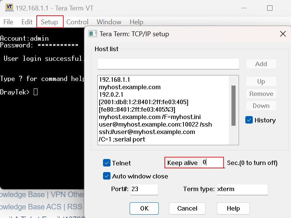This screenshot has height=218, width=291.
Task: Click the Keep alive seconds field
Action: [212, 163]
